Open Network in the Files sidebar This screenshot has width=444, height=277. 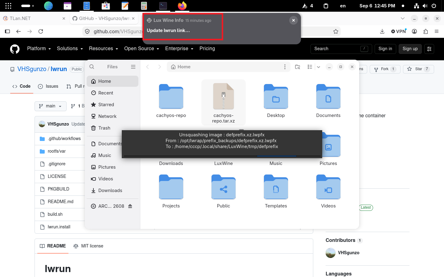[113, 116]
